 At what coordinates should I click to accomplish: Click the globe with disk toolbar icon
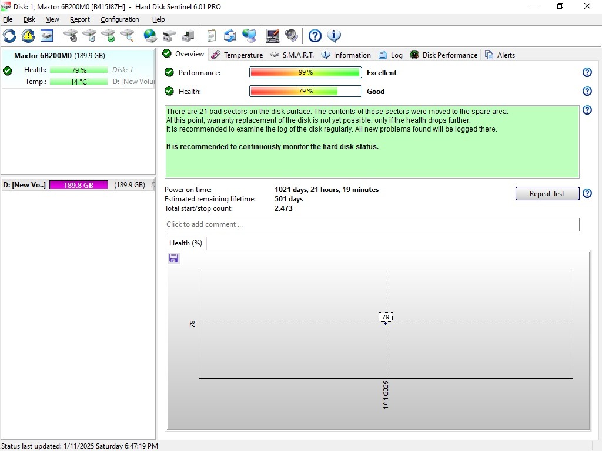(x=150, y=36)
